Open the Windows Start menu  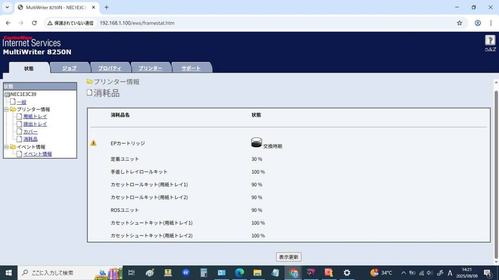tap(8, 273)
